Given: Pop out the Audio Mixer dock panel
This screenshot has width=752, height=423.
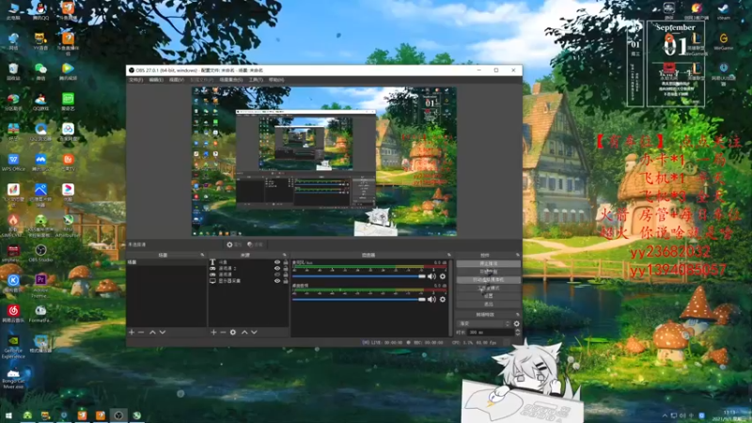Looking at the screenshot, I should pyautogui.click(x=449, y=255).
